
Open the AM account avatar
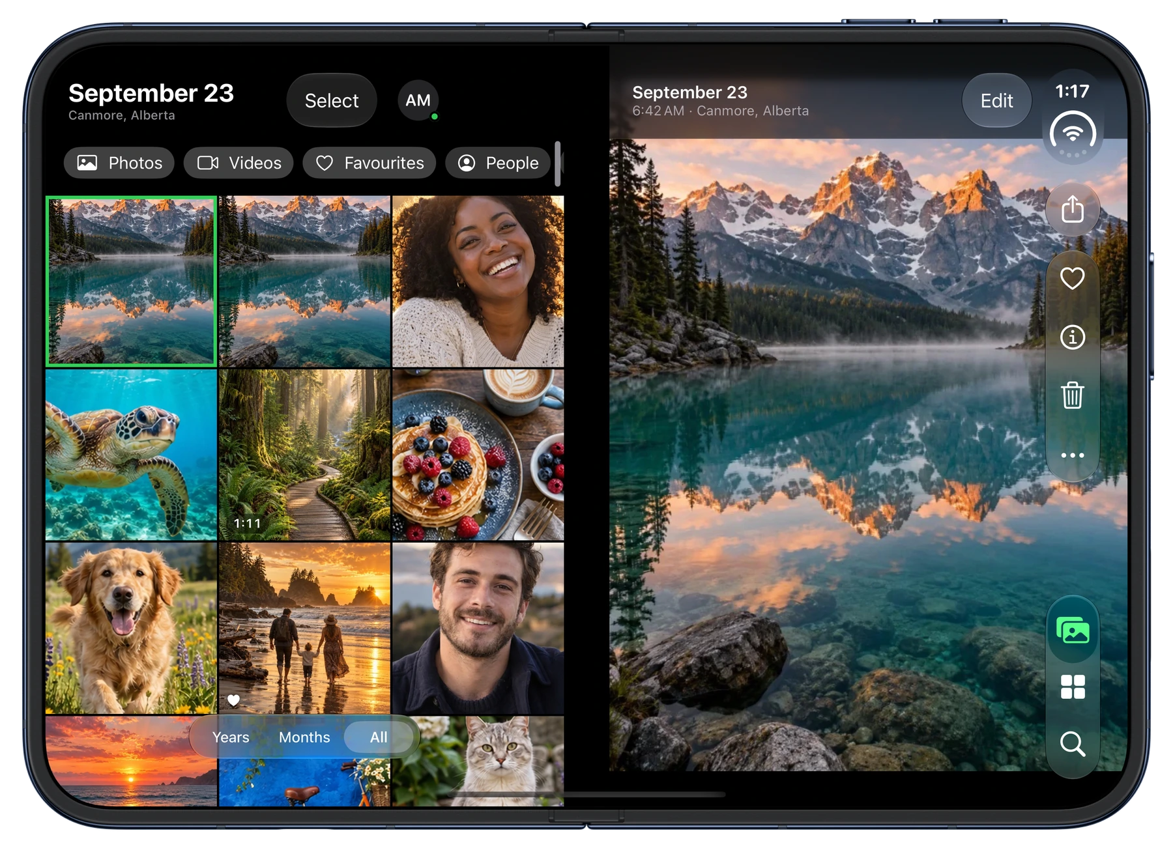pos(418,100)
